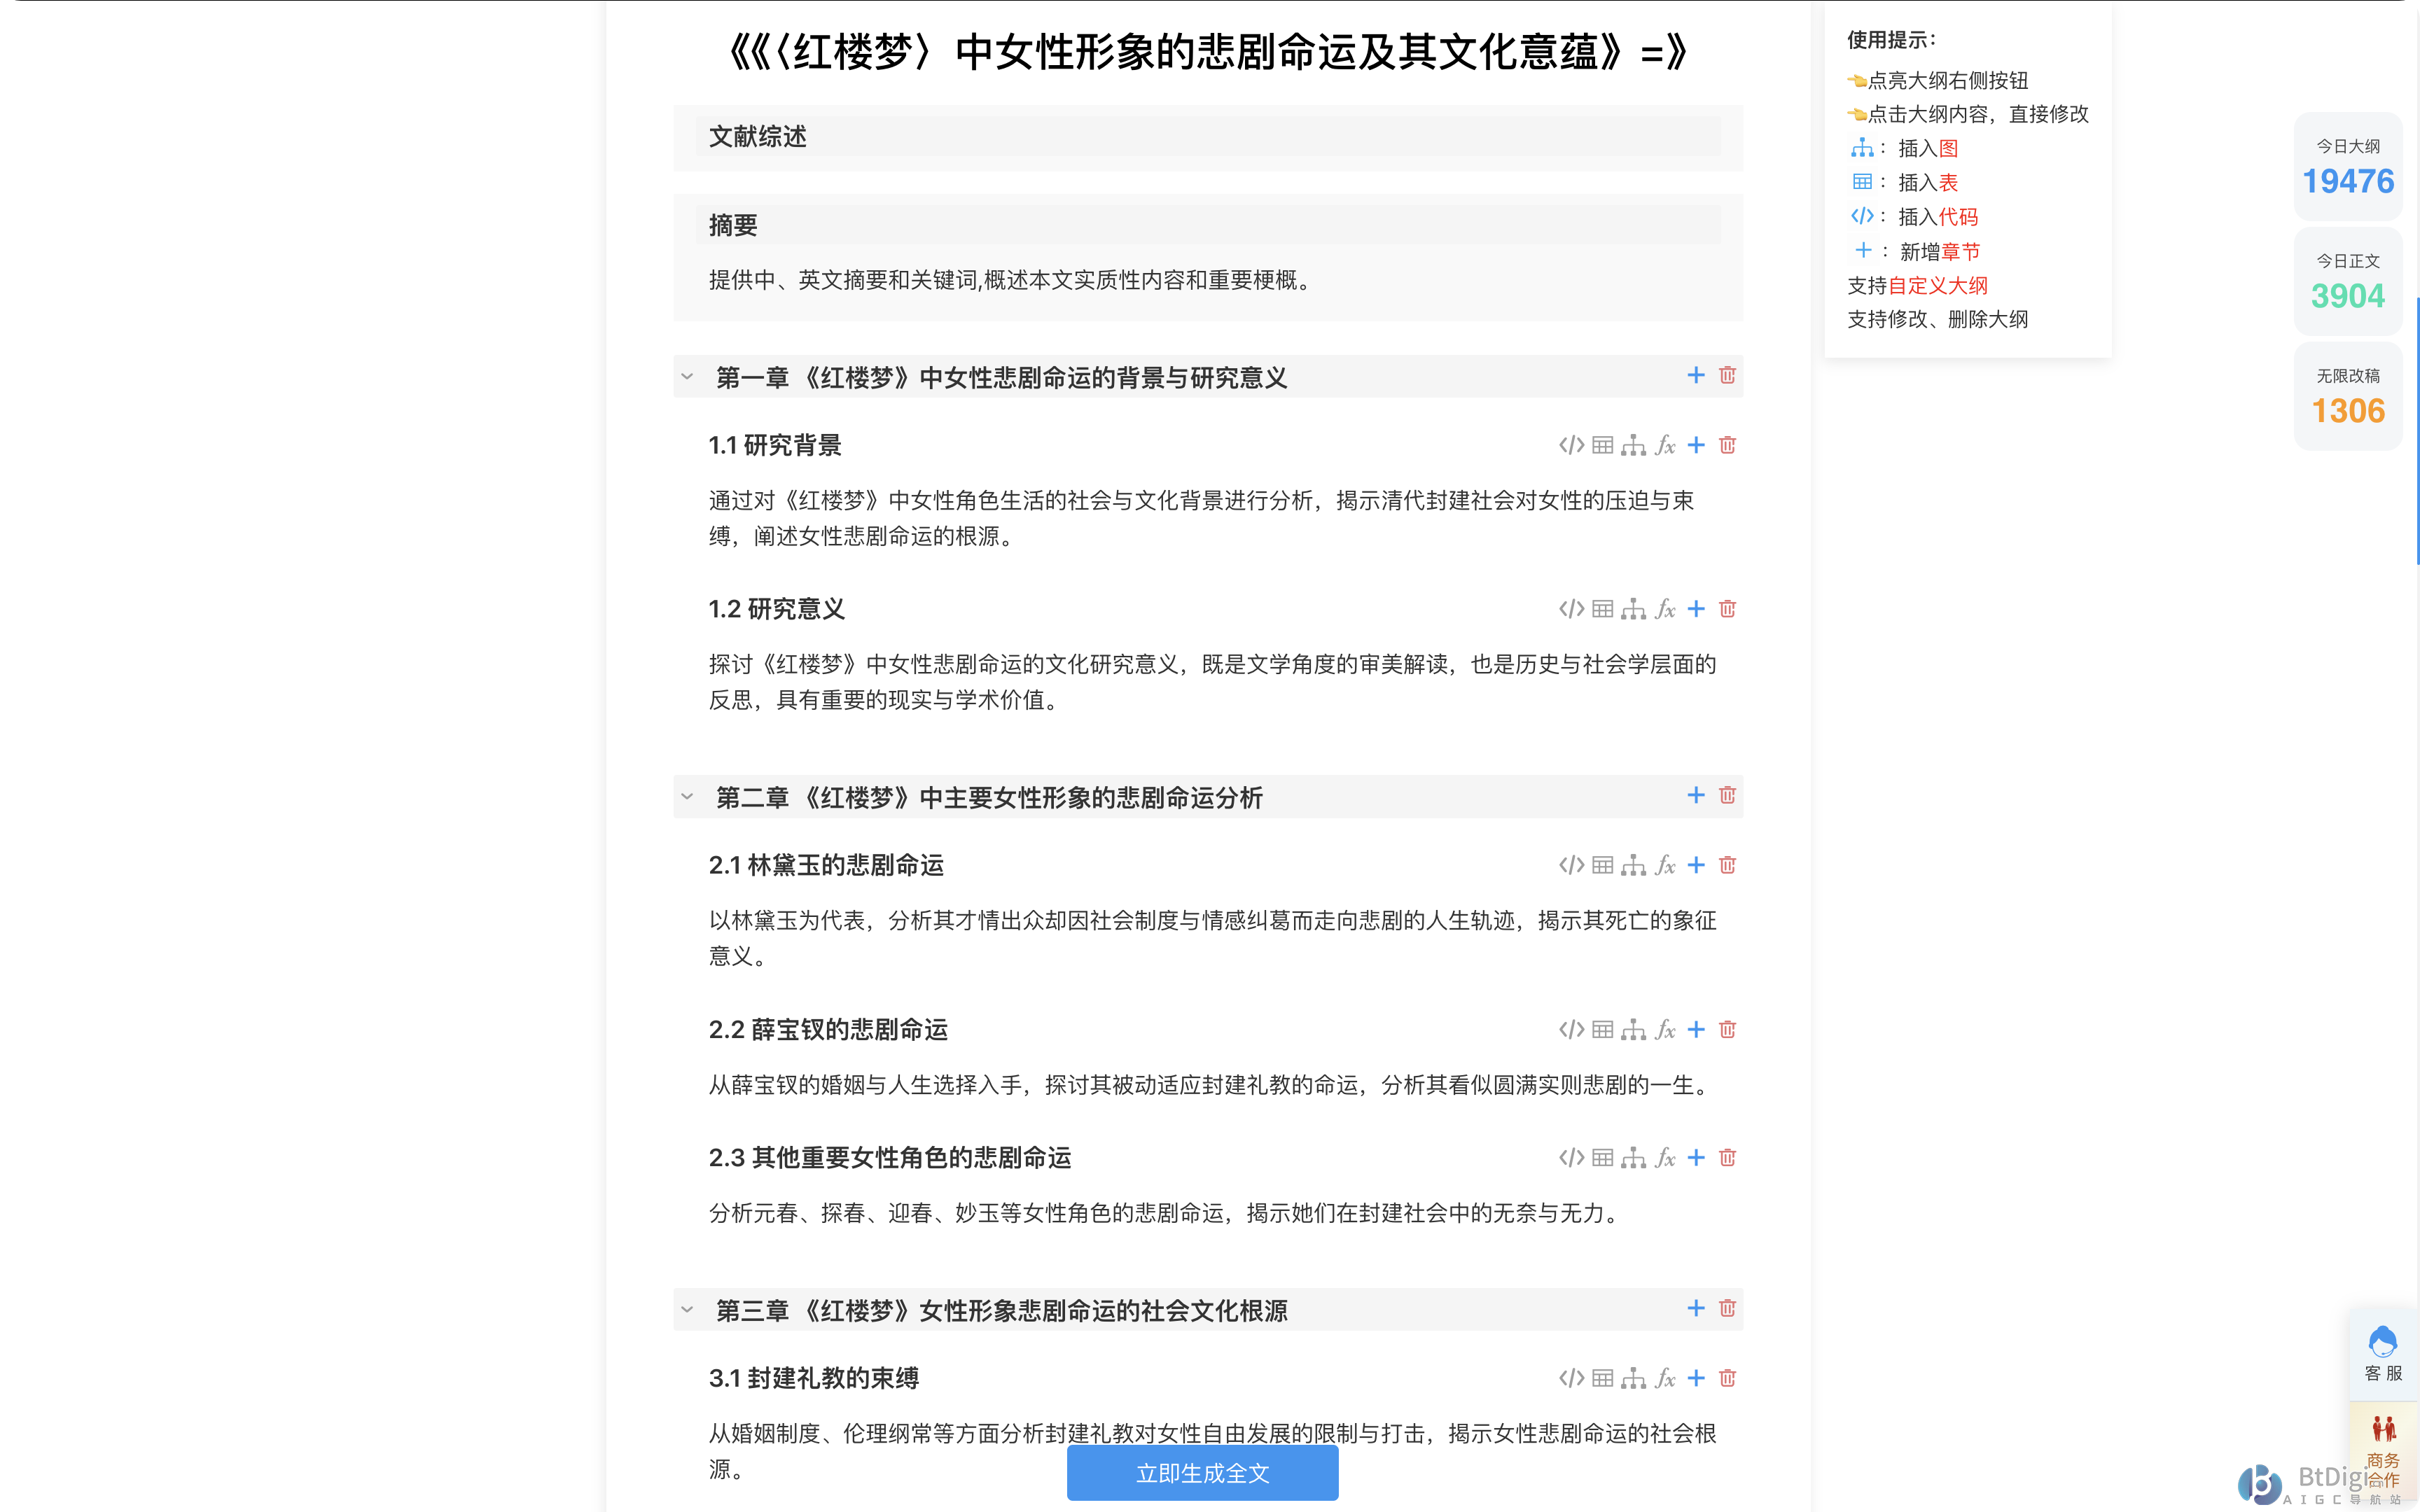Insert code into 2.1 林黛玉的悲剧命运
This screenshot has height=1512, width=2420.
(x=1571, y=865)
